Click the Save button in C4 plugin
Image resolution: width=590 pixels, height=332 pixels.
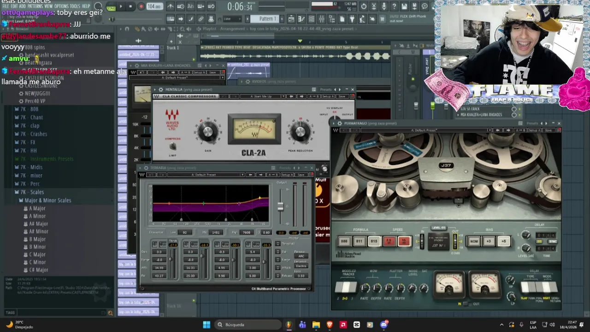[301, 175]
